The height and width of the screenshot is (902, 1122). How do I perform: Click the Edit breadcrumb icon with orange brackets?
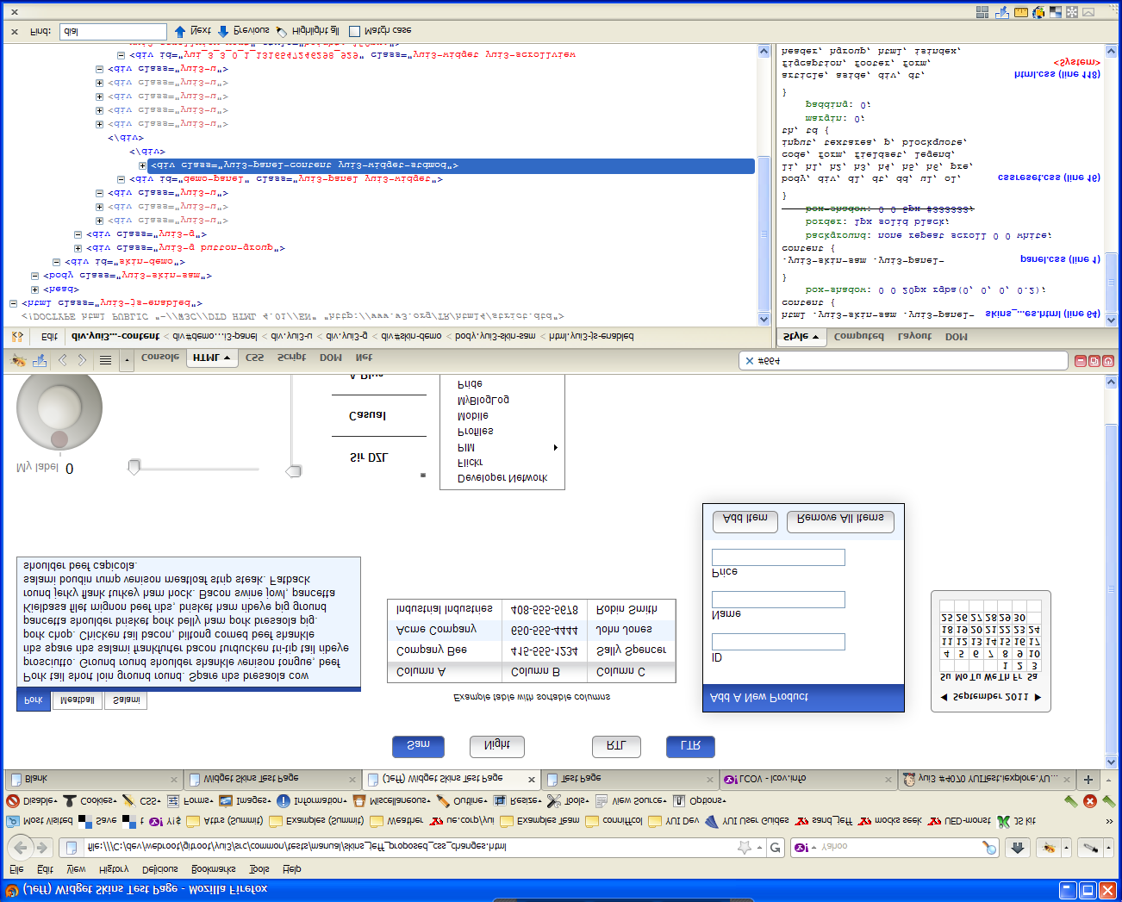(x=17, y=336)
